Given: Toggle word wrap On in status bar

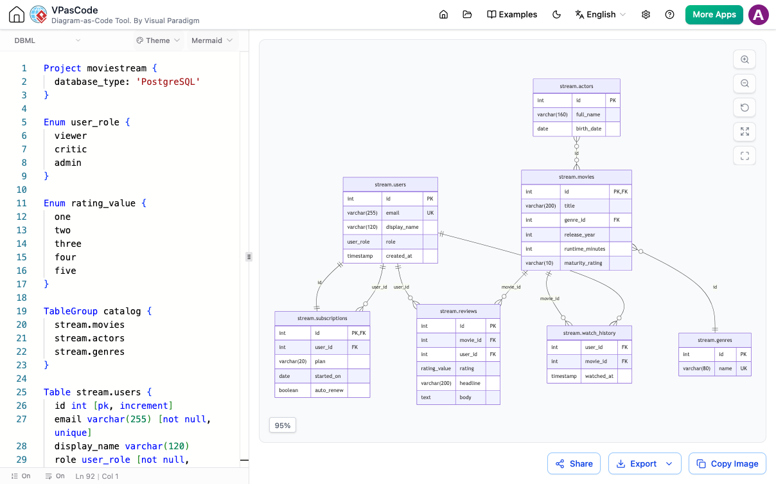Looking at the screenshot, I should tap(55, 476).
